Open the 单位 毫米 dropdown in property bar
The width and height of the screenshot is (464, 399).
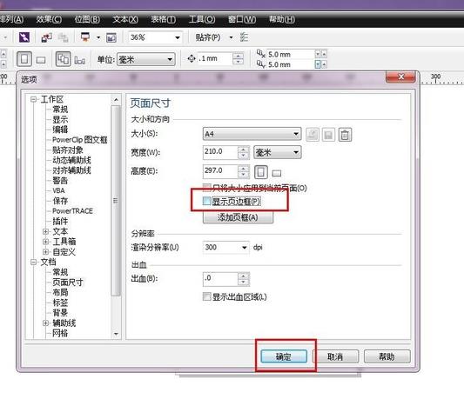click(146, 59)
